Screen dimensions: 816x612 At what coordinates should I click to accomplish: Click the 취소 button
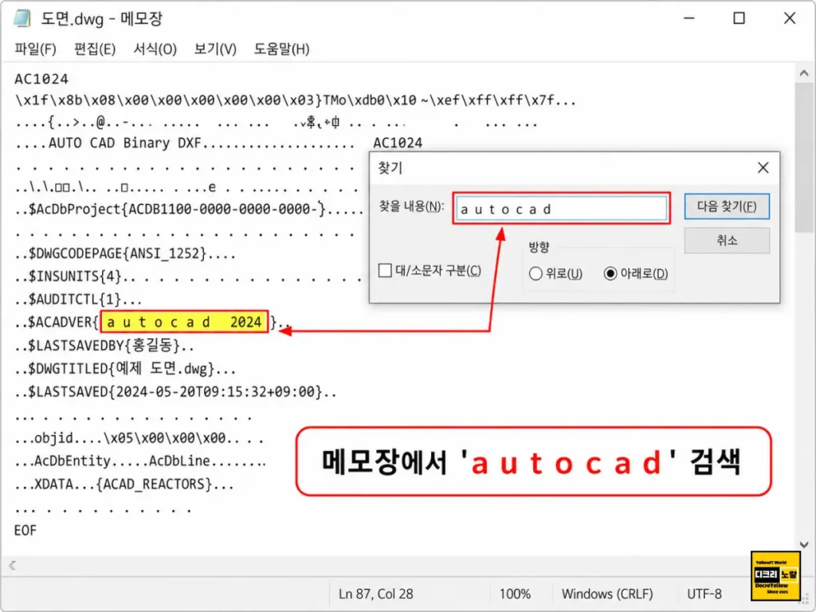coord(727,241)
